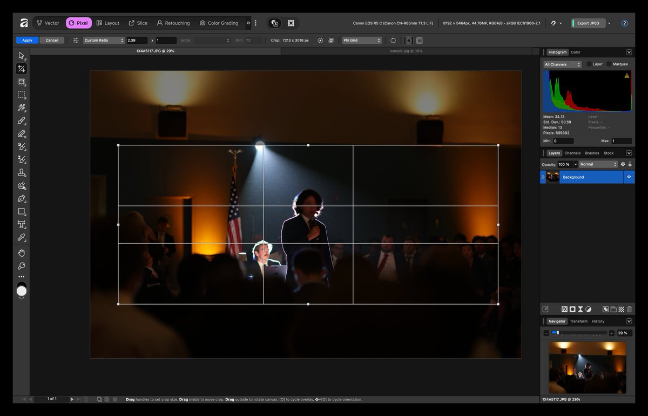Select the Paint Brush tool
Image resolution: width=648 pixels, height=416 pixels.
[x=22, y=120]
